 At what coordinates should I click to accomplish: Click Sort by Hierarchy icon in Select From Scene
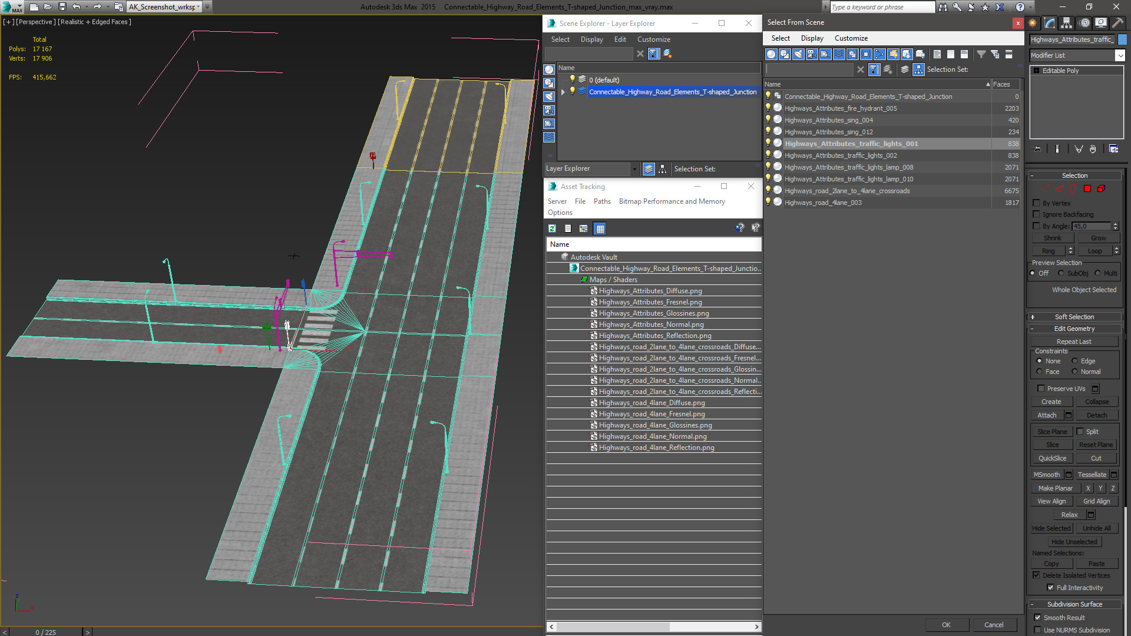(918, 69)
